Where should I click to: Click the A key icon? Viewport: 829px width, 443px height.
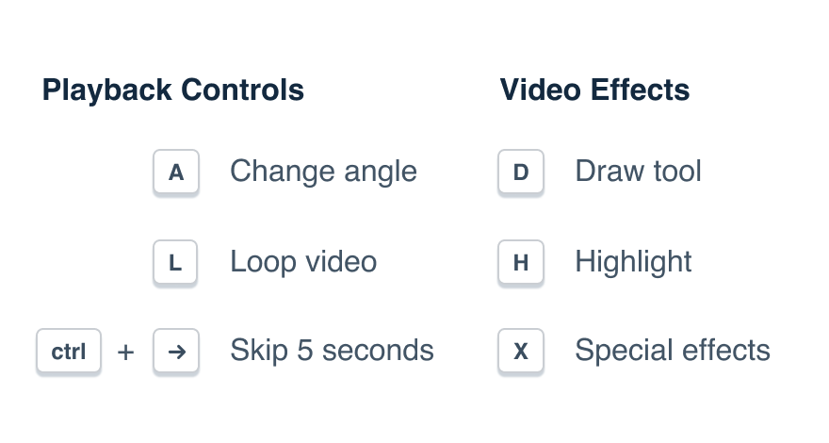point(176,172)
